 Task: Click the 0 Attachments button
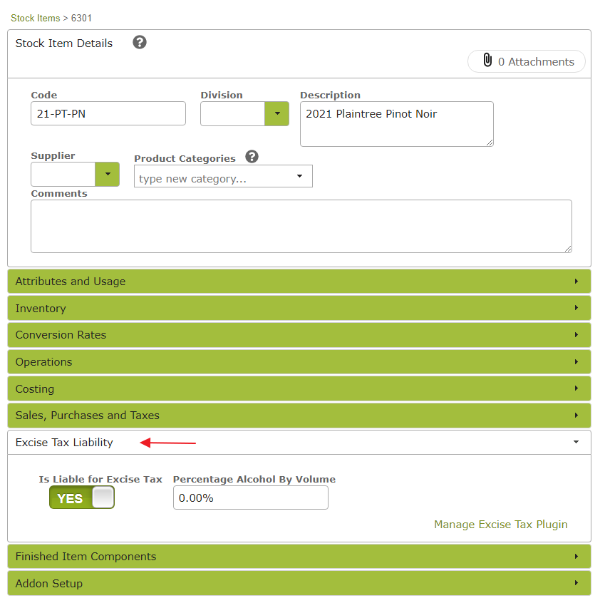coord(526,61)
